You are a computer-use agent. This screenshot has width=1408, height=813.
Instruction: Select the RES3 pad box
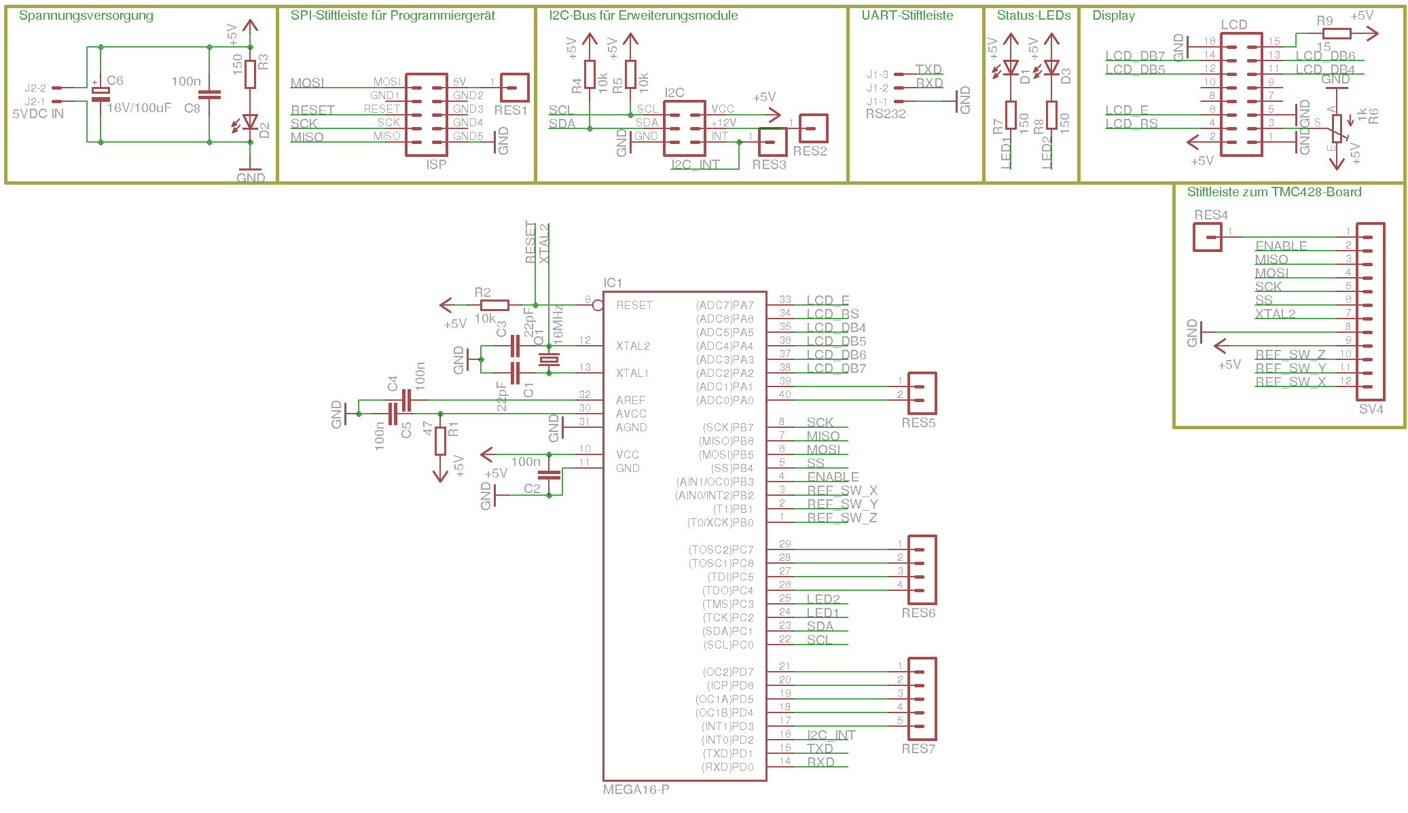(772, 142)
